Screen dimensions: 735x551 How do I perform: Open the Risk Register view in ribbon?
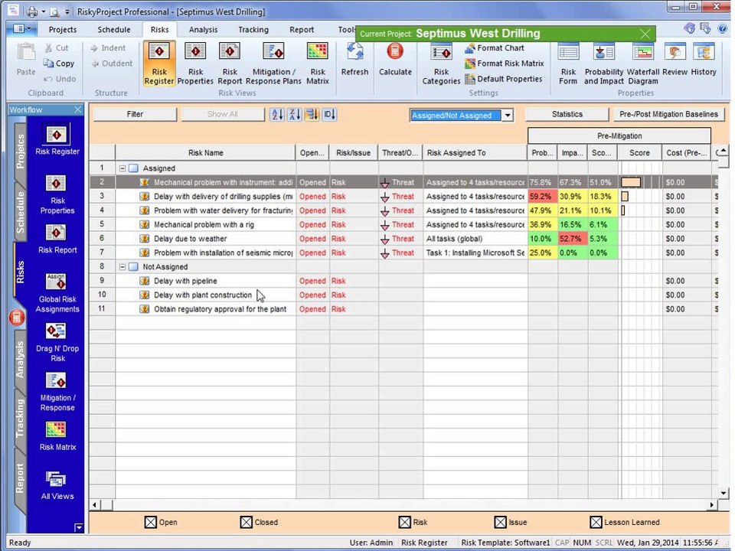click(x=159, y=64)
